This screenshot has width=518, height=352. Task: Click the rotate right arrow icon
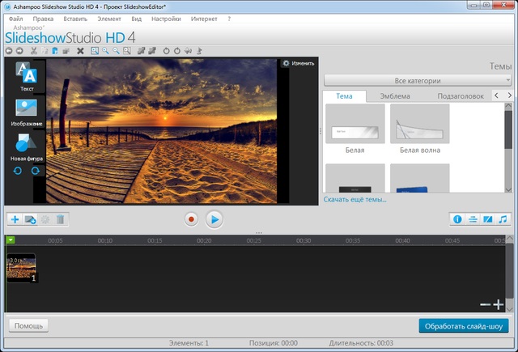coord(35,172)
